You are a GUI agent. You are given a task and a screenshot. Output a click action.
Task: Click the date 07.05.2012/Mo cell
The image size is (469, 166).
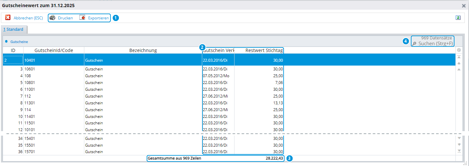click(216, 76)
